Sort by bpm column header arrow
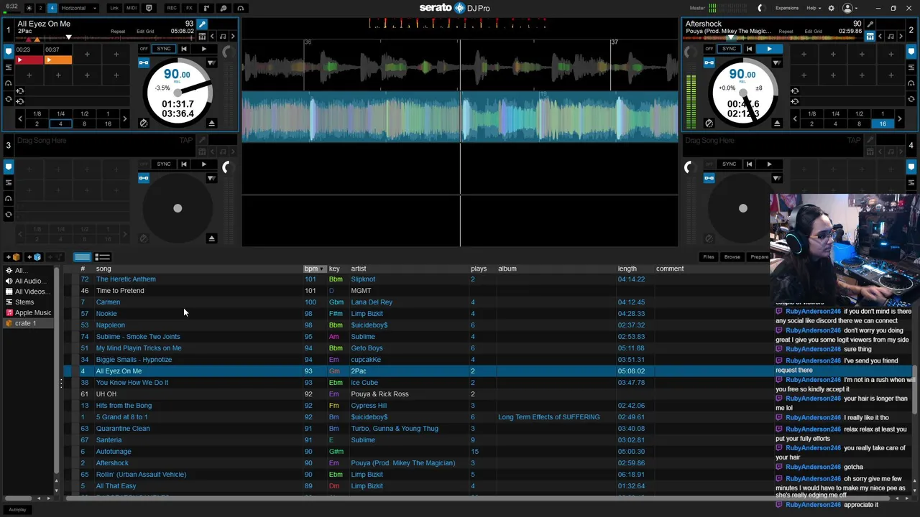This screenshot has height=517, width=920. coord(322,269)
